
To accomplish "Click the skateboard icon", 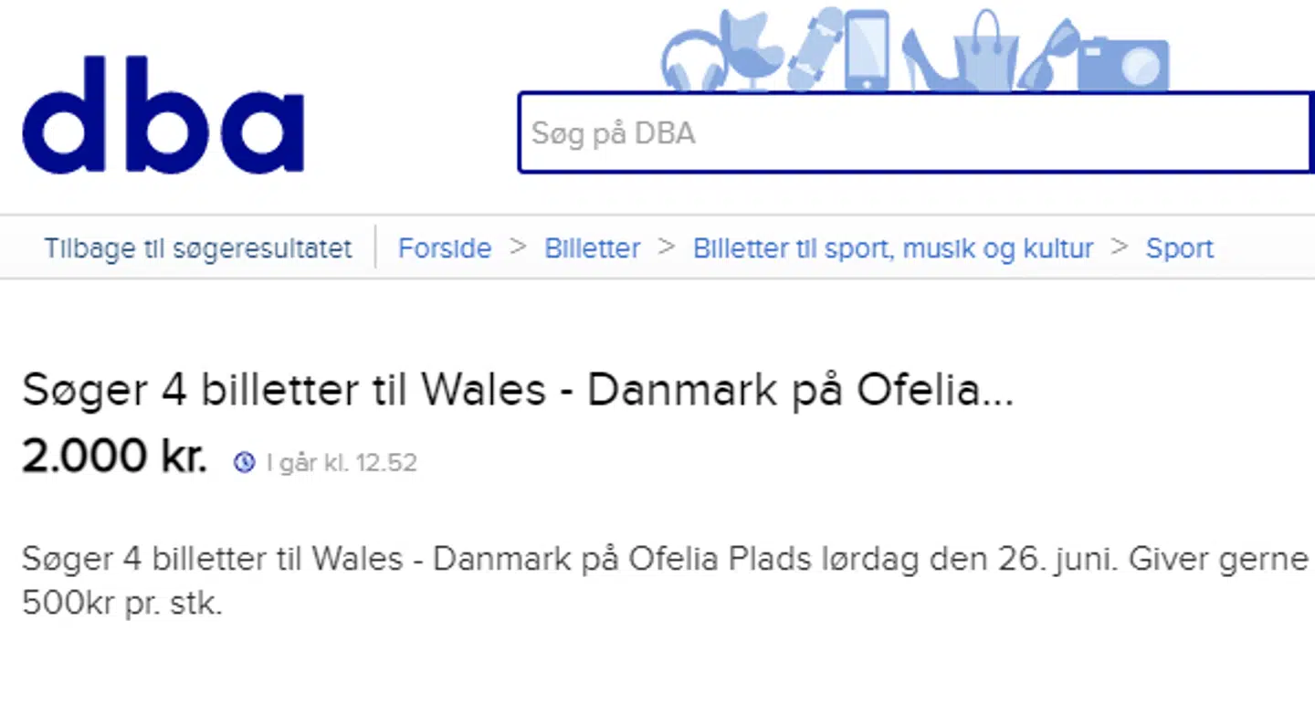I will [x=814, y=50].
